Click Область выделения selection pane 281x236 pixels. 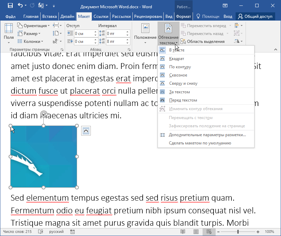[x=203, y=42]
